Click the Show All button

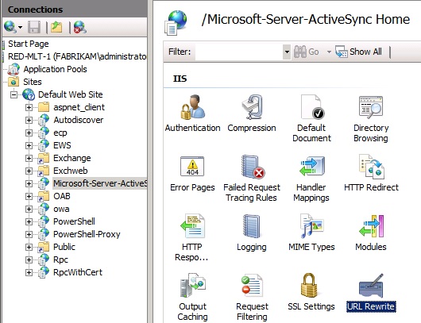pos(358,52)
